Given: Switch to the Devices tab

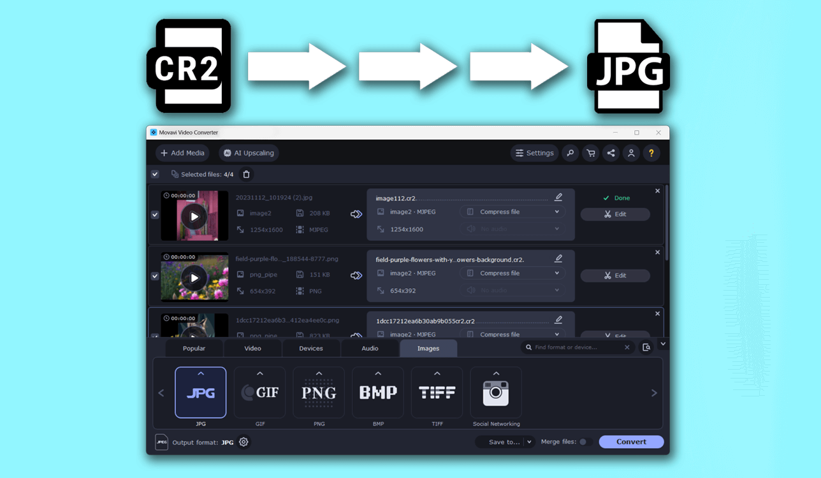Looking at the screenshot, I should (x=311, y=348).
